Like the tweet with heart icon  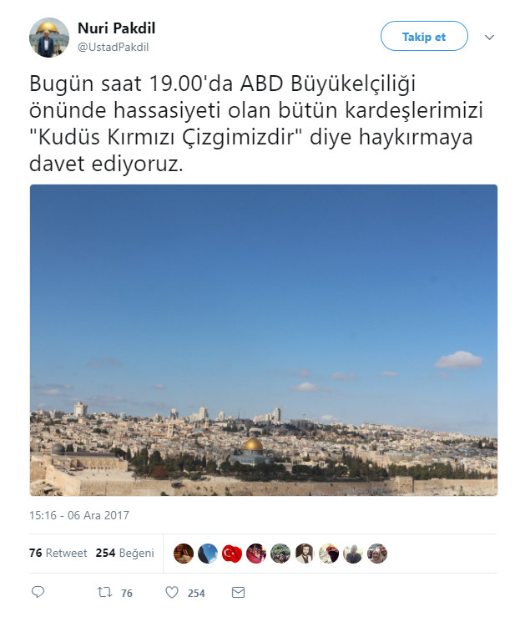tap(172, 592)
